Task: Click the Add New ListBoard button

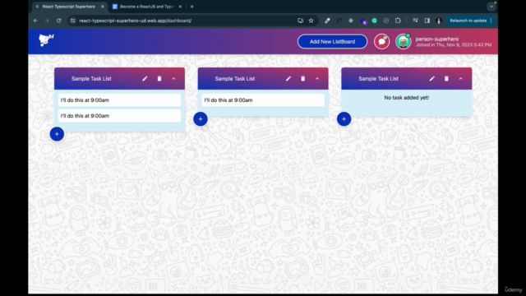Action: click(x=332, y=42)
